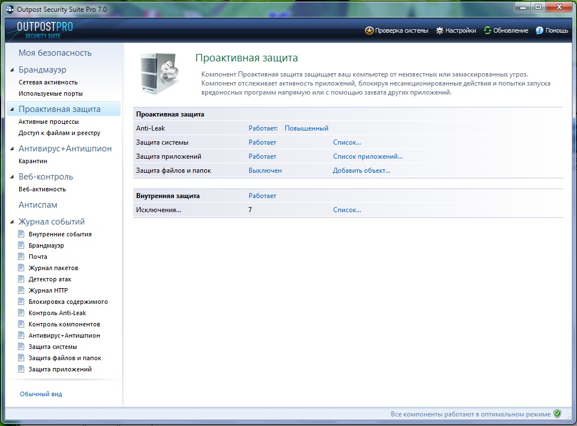This screenshot has width=577, height=426.
Task: Select the Брандмауэр section heading
Action: [43, 70]
